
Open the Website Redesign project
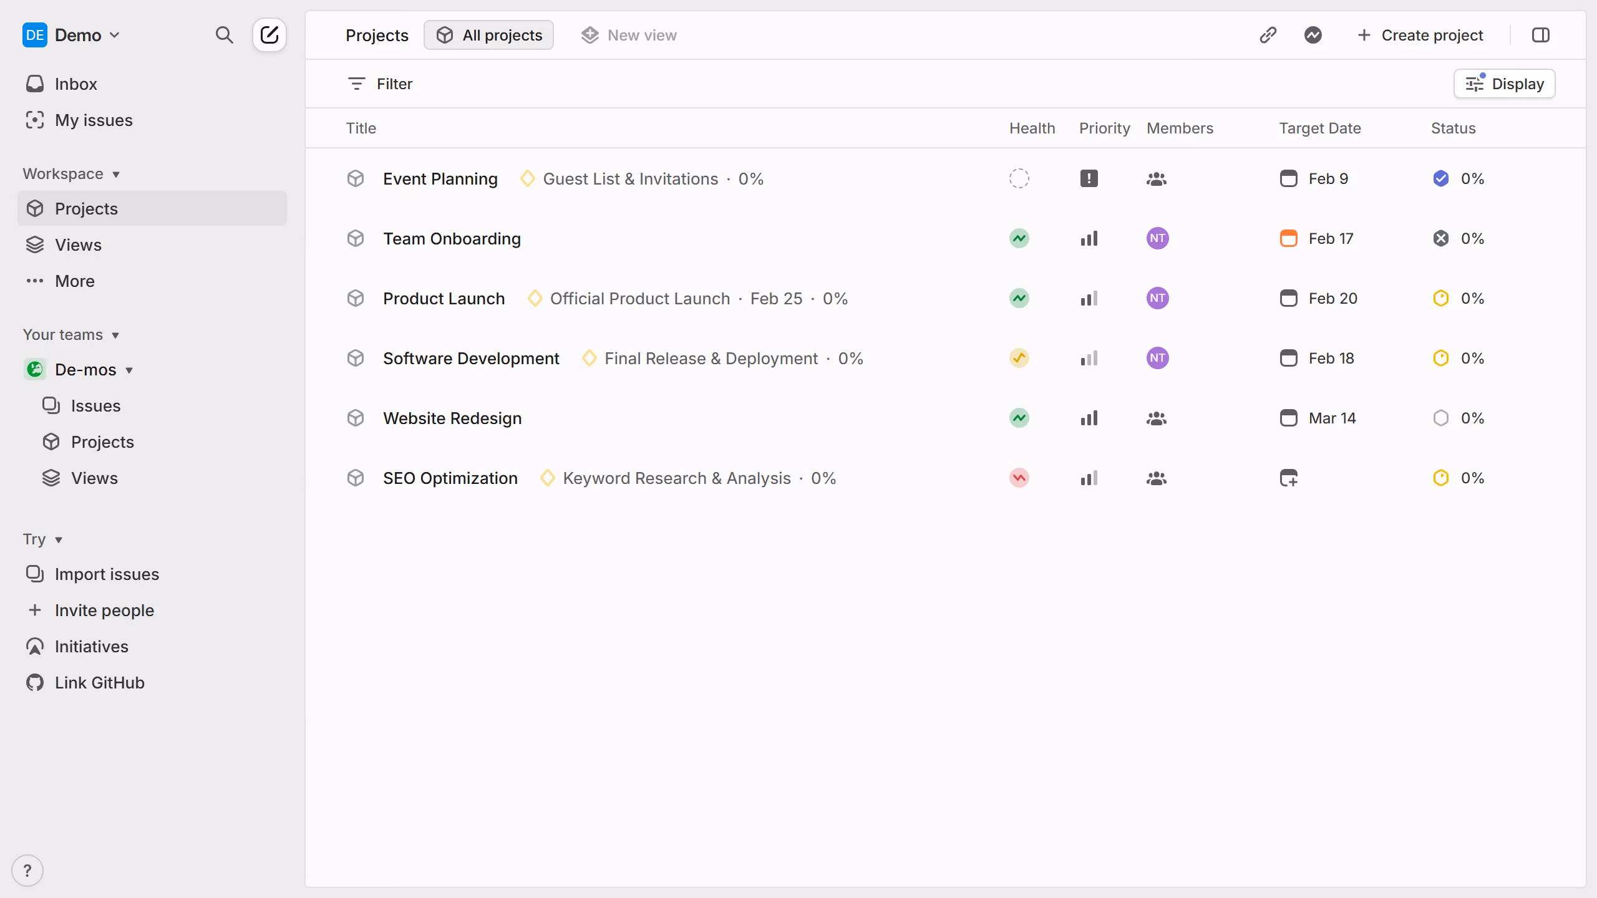452,418
